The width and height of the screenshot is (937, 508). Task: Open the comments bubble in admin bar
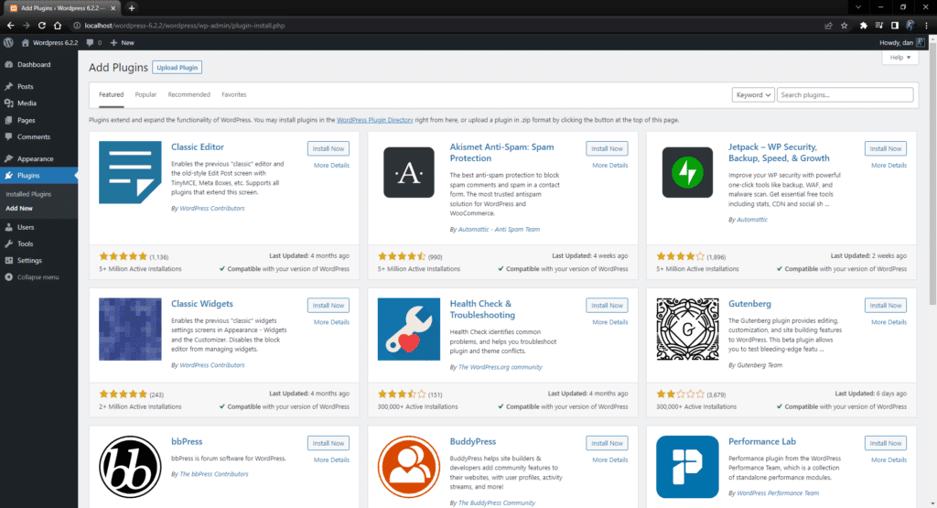point(94,42)
